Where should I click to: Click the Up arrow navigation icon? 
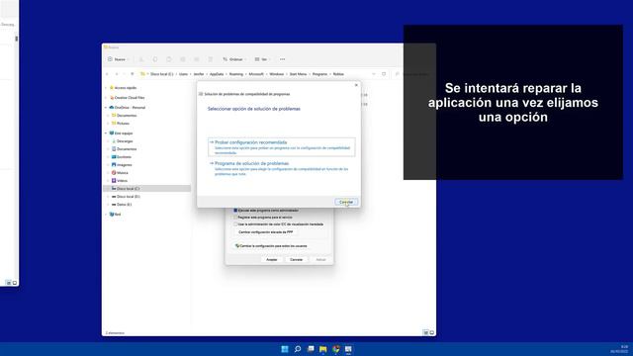(x=132, y=74)
